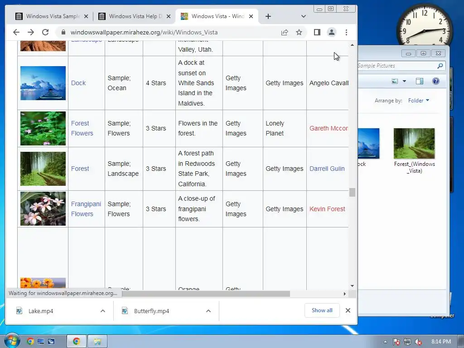Image resolution: width=464 pixels, height=348 pixels.
Task: Open a new browser tab
Action: pyautogui.click(x=268, y=16)
